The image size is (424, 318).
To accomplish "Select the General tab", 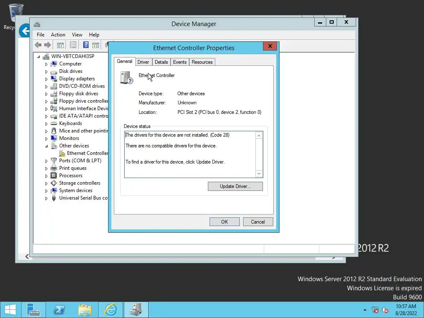I will pos(124,61).
